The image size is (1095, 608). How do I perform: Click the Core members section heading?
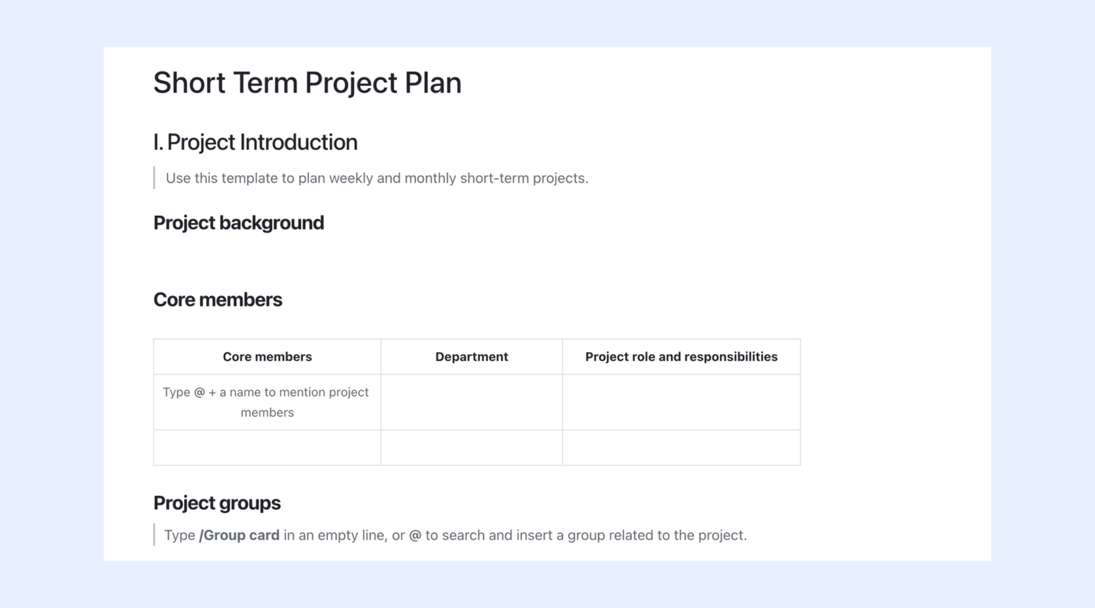click(218, 300)
